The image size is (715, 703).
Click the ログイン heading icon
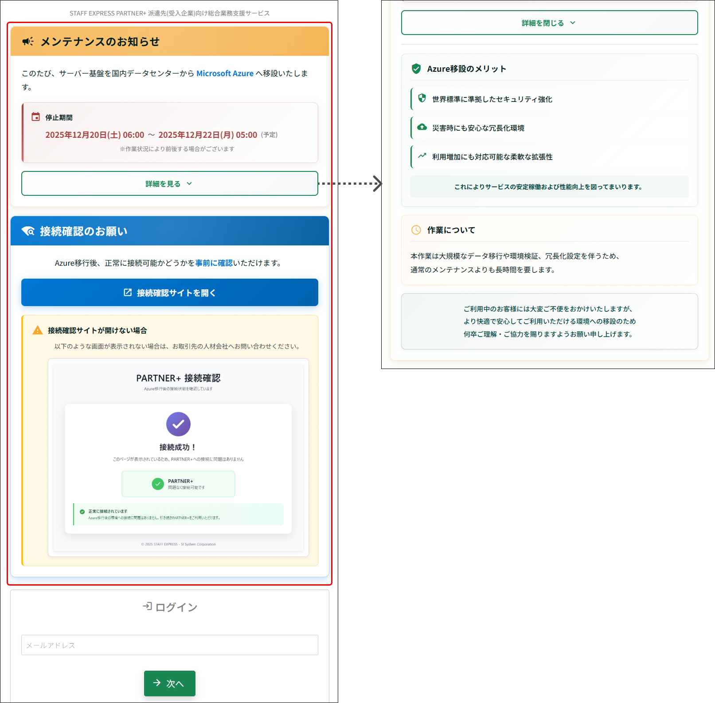point(147,606)
